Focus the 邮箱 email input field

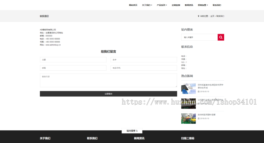pyautogui.click(x=73, y=68)
